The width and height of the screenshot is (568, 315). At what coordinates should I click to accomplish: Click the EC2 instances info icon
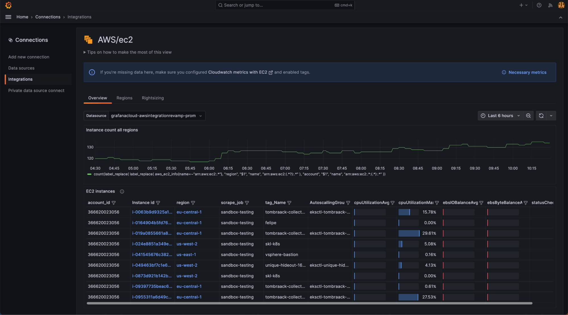coord(122,191)
